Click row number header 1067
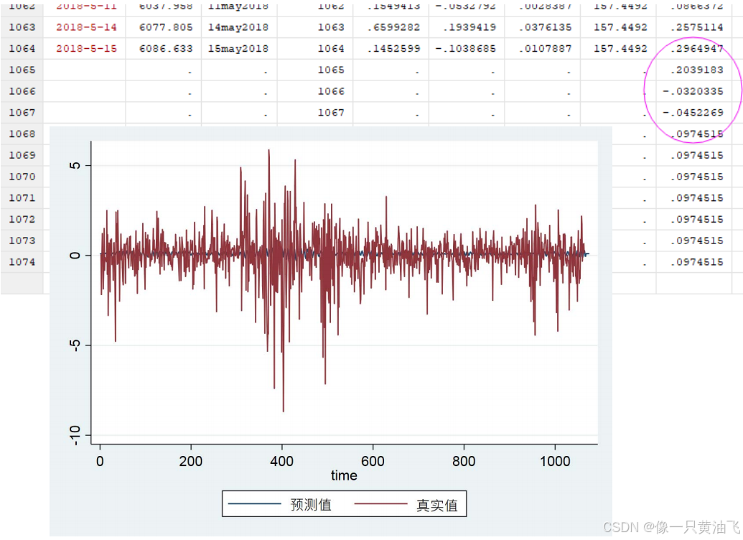Viewport: 743px width, 540px height. click(x=22, y=112)
